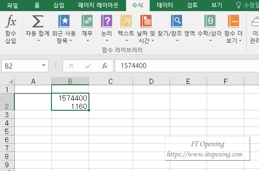This screenshot has width=259, height=171.
Task: Open the Logical (논리) functions icon
Action: 107,21
